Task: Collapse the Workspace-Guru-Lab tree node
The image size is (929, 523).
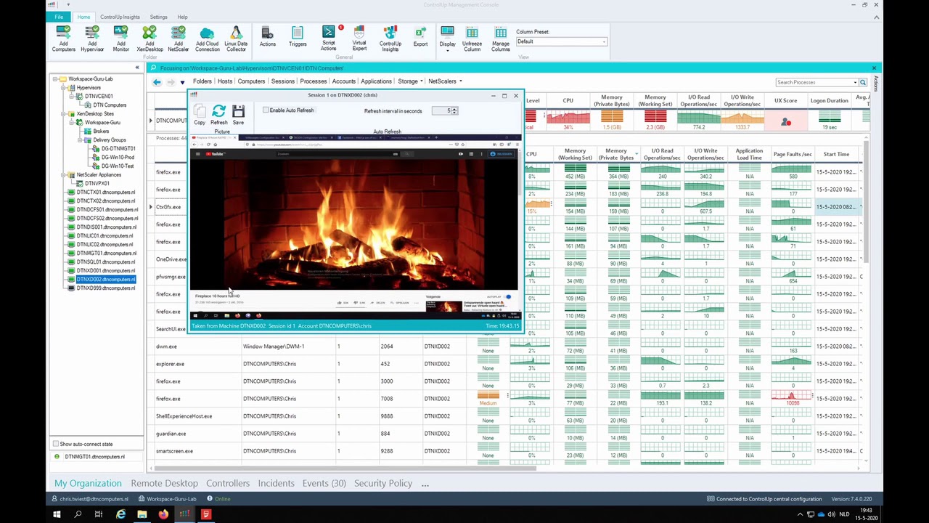Action: [x=55, y=78]
